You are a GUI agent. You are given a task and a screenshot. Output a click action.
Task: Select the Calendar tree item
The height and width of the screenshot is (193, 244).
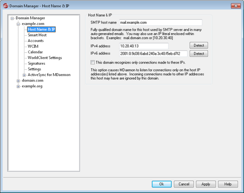pos(35,52)
